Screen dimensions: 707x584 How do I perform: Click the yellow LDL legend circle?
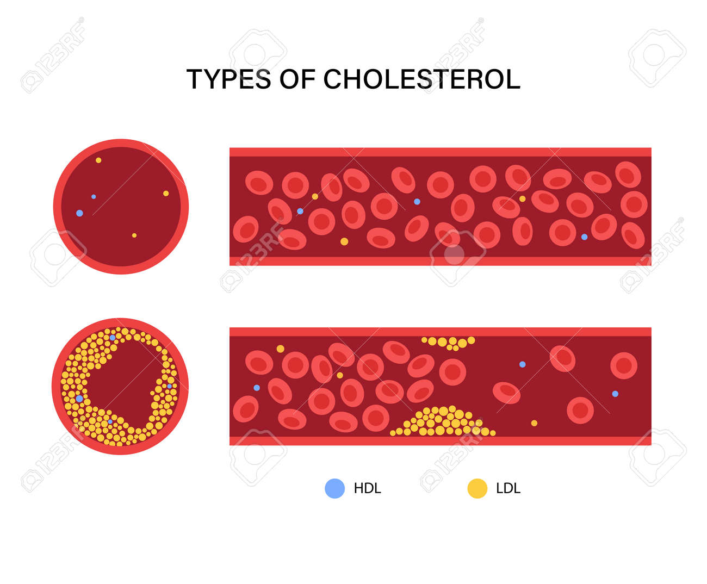477,488
